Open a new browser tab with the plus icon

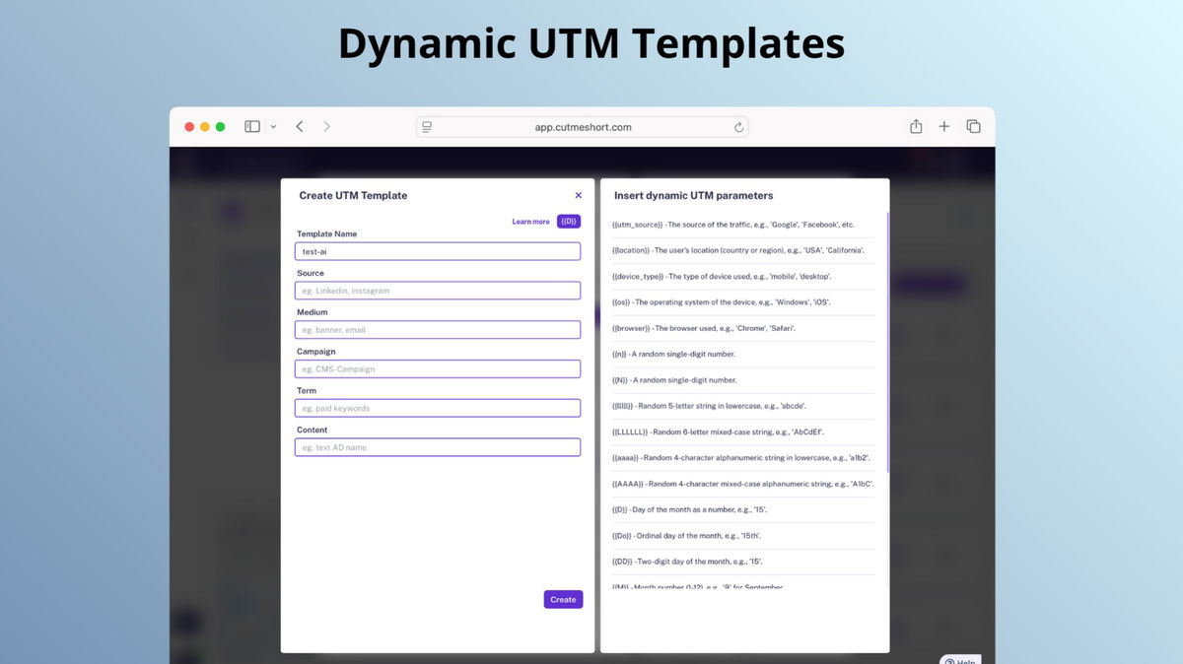point(943,126)
